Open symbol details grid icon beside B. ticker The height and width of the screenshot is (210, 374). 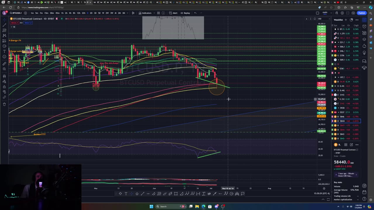346,145
